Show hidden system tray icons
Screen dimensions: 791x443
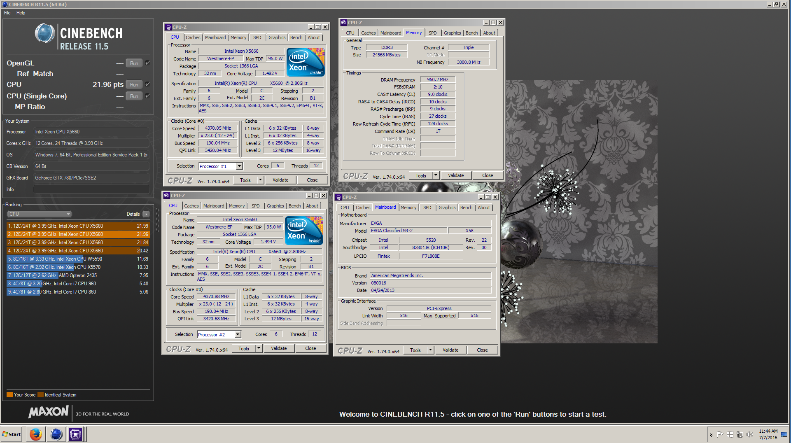[x=711, y=435]
